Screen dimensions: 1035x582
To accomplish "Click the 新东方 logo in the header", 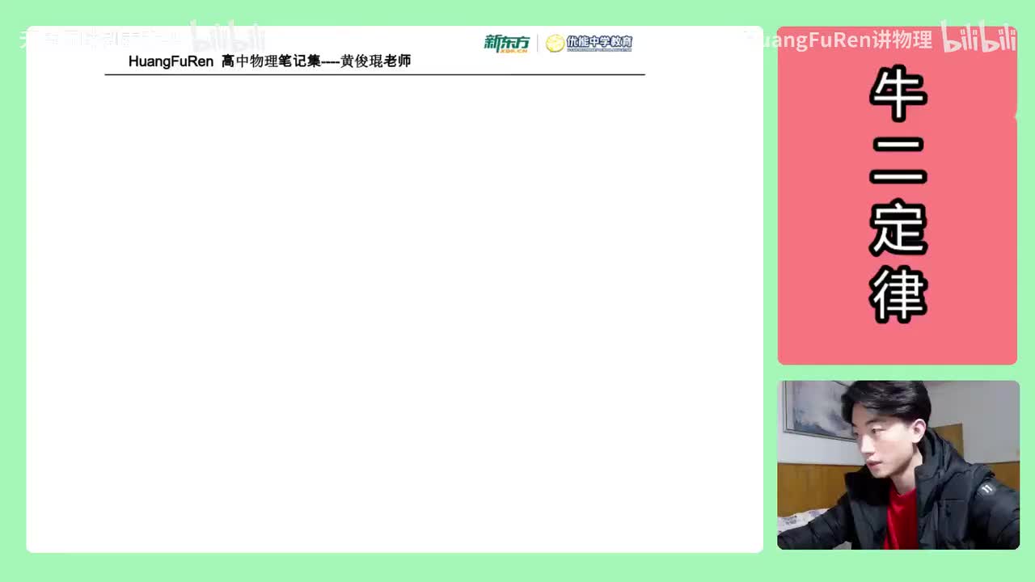I will (507, 44).
